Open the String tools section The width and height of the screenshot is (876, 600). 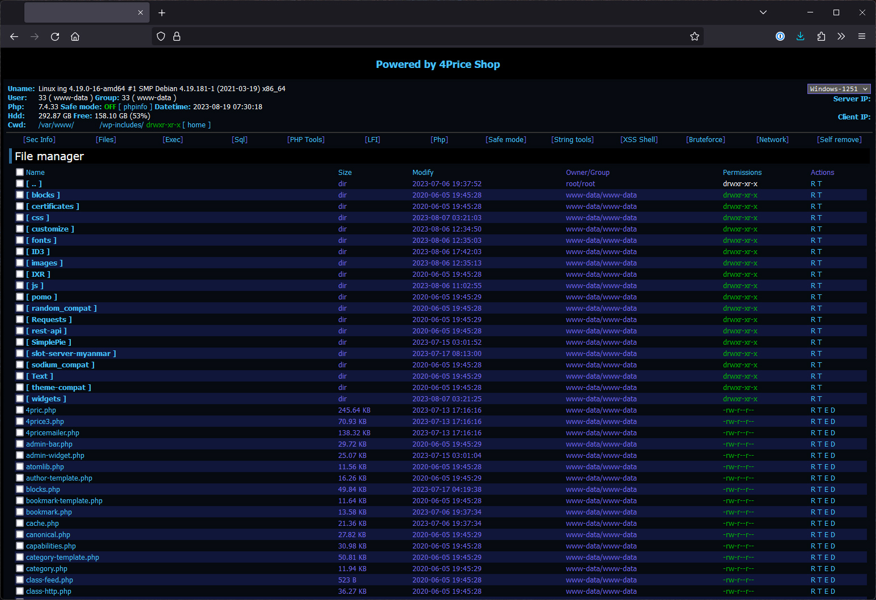(572, 140)
